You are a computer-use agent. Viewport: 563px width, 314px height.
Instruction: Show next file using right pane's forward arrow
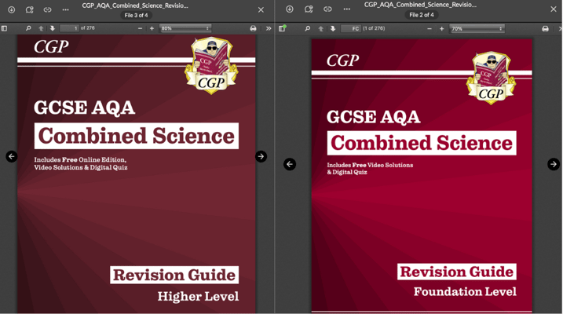pos(554,164)
